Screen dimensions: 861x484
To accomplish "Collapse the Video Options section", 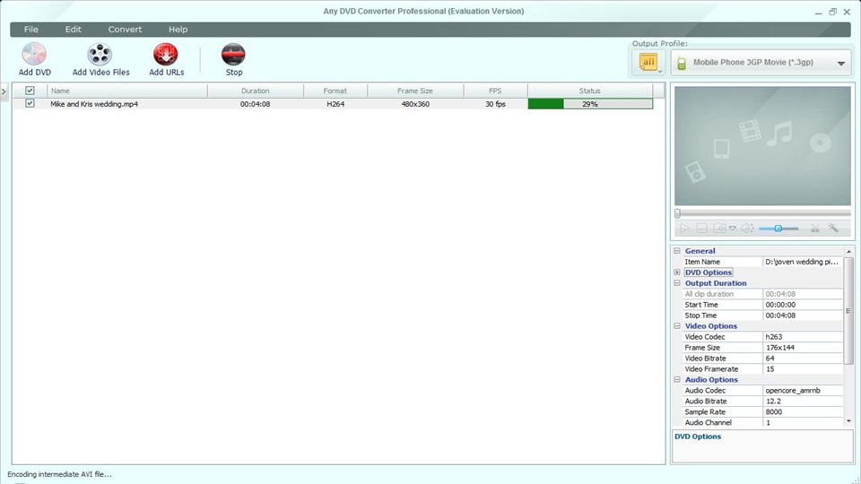I will [677, 326].
